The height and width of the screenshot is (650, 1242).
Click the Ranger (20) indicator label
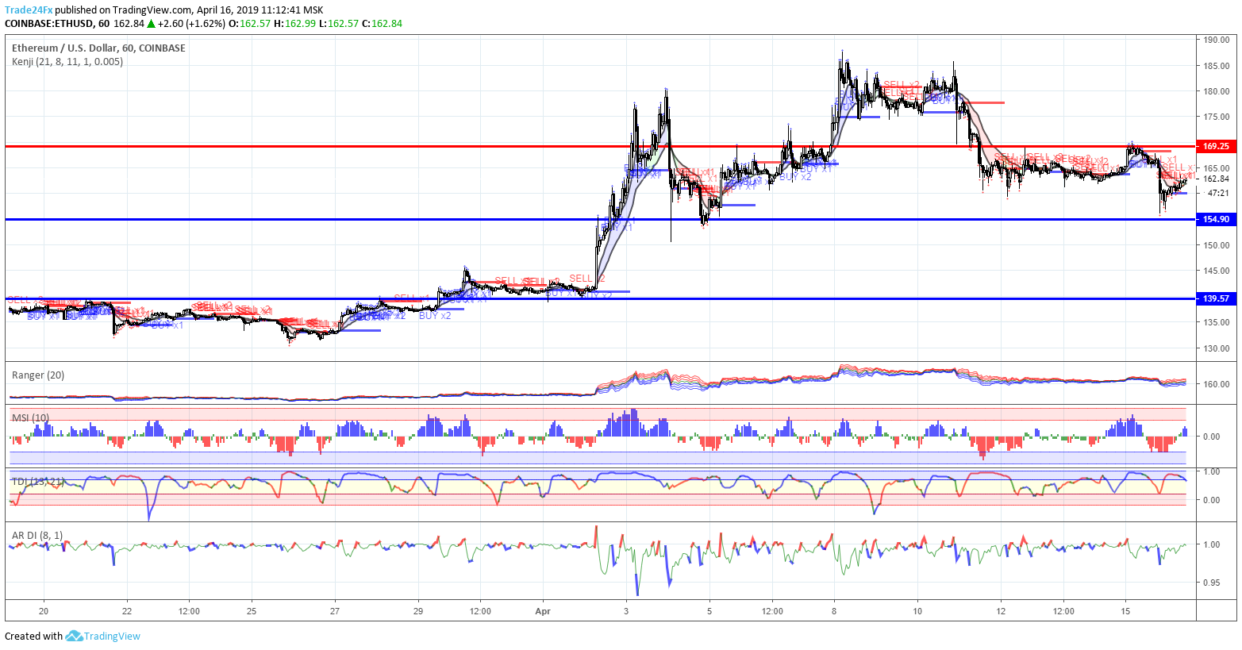pyautogui.click(x=38, y=375)
